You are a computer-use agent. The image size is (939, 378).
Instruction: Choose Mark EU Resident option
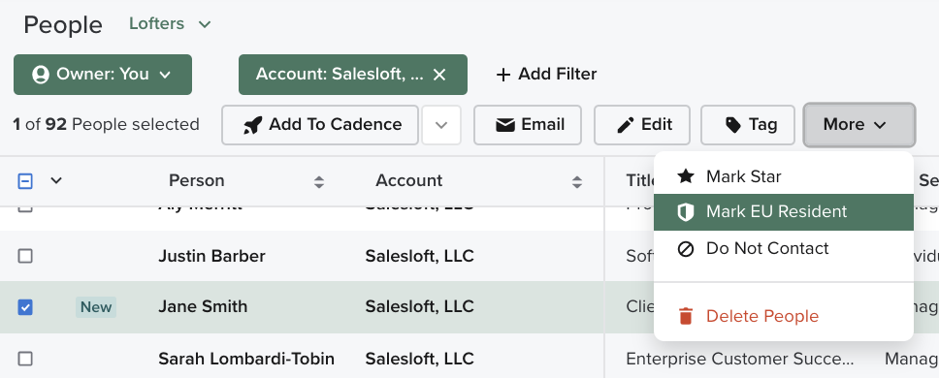pos(783,211)
